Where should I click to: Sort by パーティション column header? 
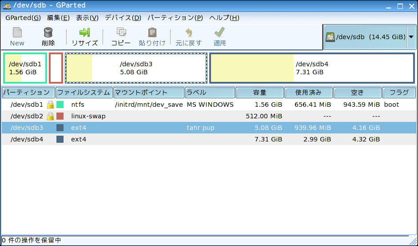[28, 93]
